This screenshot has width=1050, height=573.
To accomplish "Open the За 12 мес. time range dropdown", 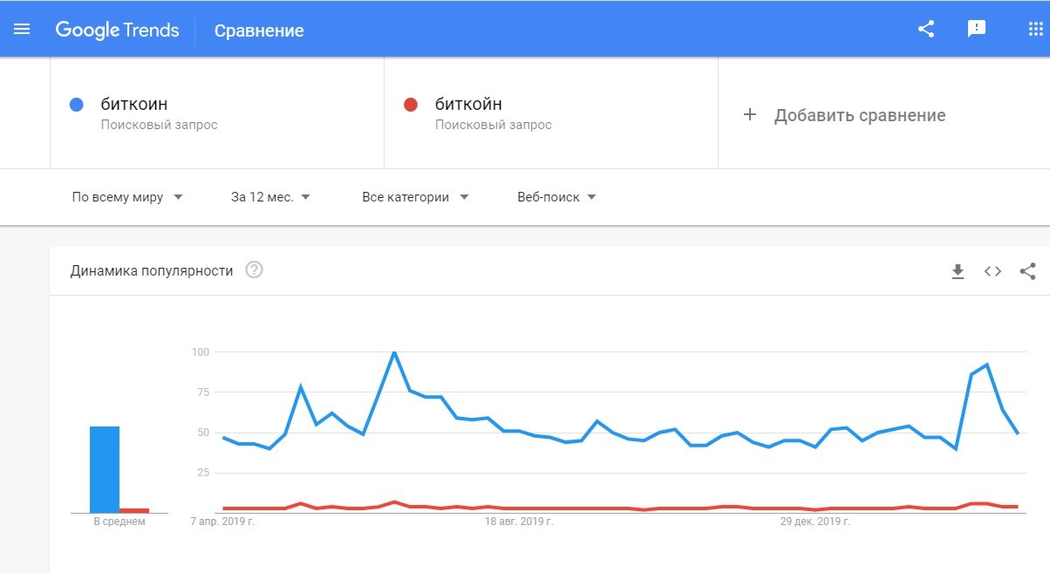I will [x=270, y=197].
